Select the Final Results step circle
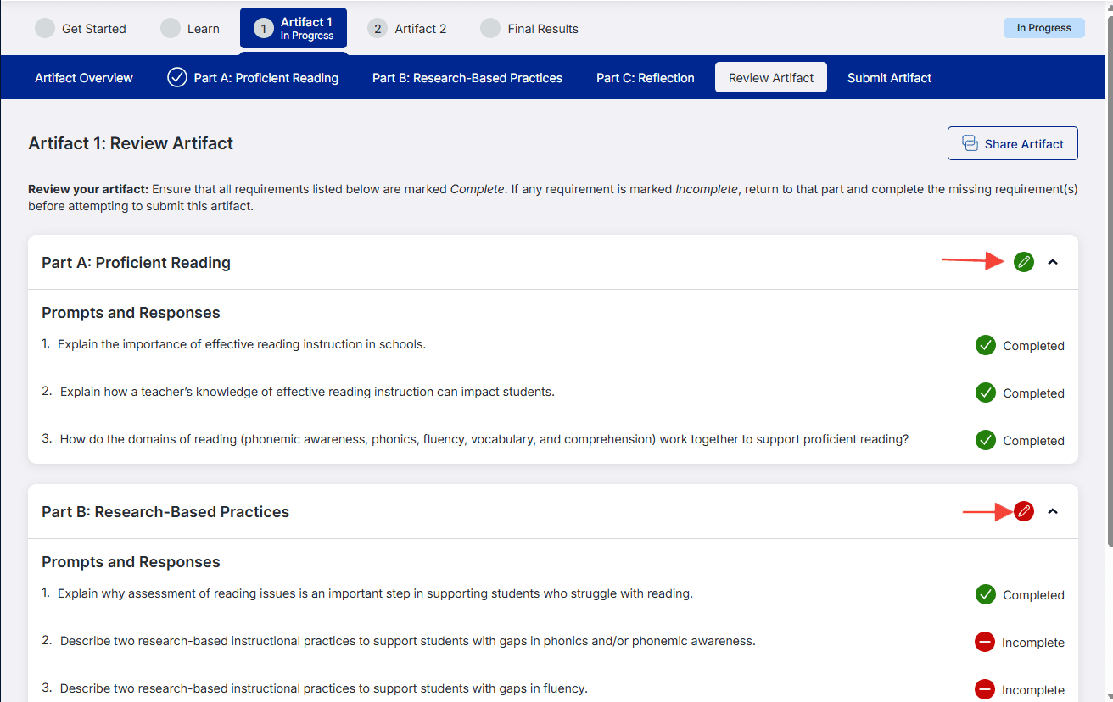 click(x=490, y=28)
